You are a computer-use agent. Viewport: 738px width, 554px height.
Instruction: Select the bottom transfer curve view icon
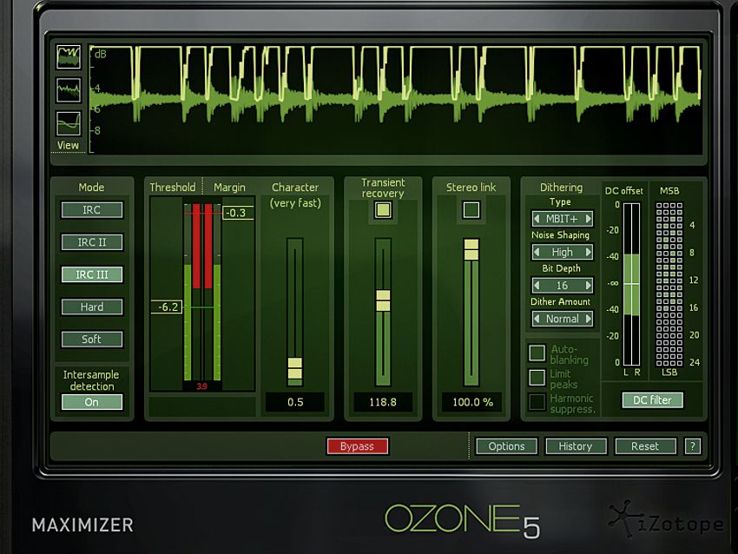(x=69, y=124)
